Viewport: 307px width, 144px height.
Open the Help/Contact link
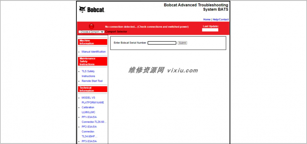[221, 20]
